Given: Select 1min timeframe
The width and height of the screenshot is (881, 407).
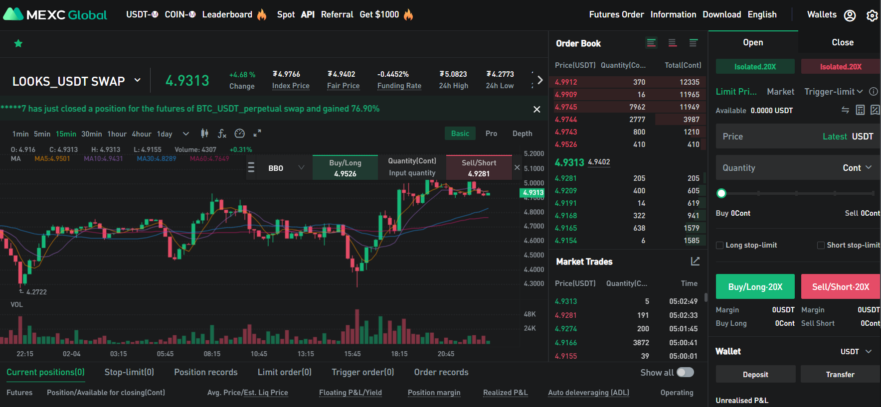Looking at the screenshot, I should [20, 134].
